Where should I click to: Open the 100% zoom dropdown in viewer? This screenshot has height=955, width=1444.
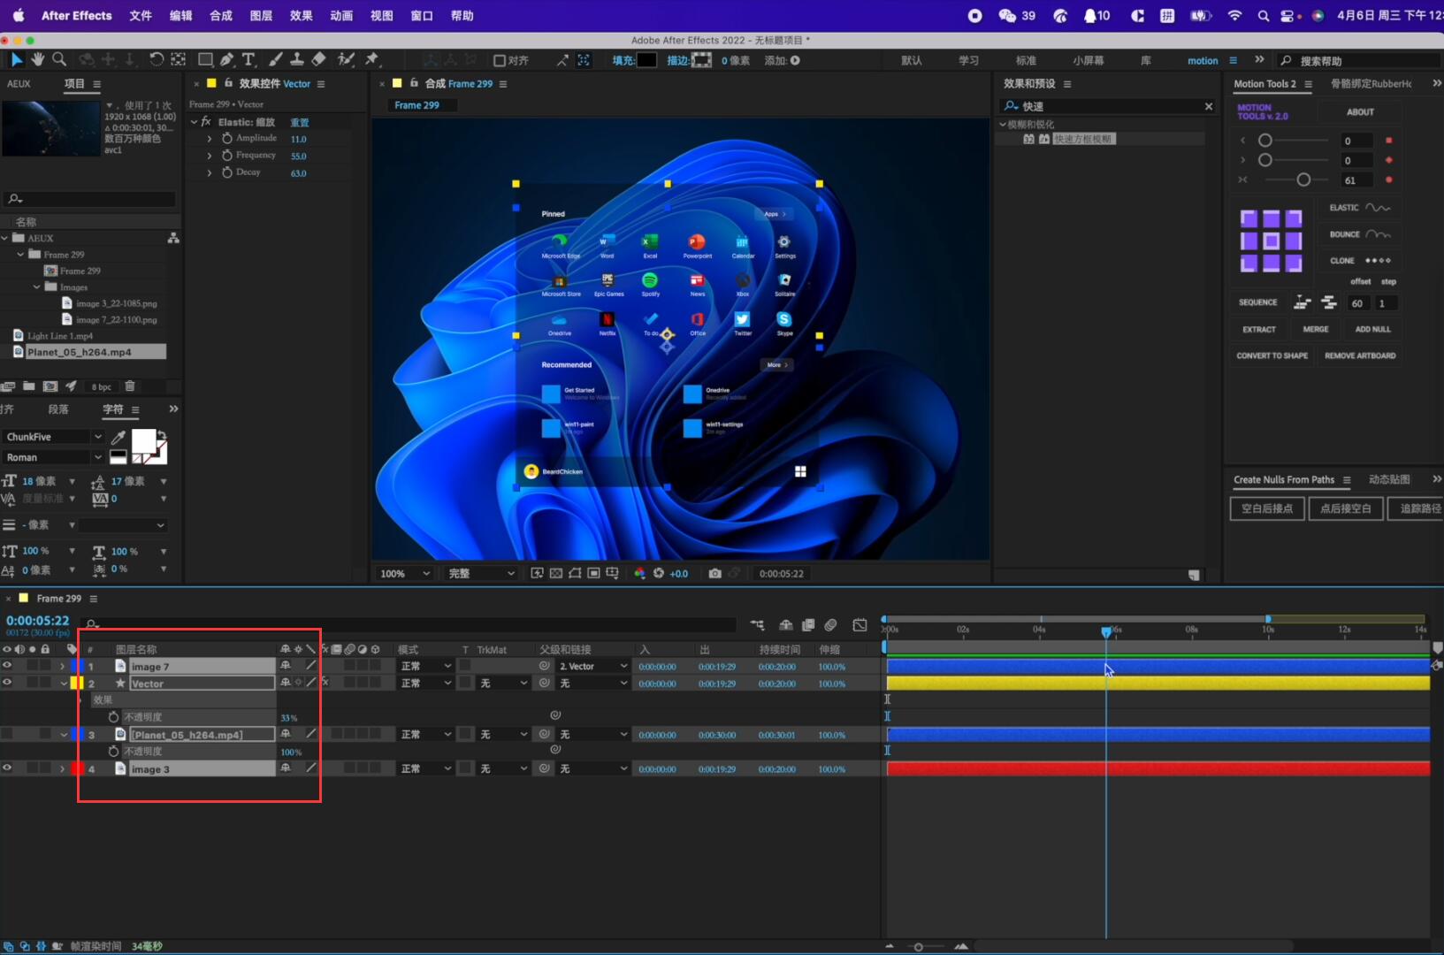pyautogui.click(x=404, y=573)
